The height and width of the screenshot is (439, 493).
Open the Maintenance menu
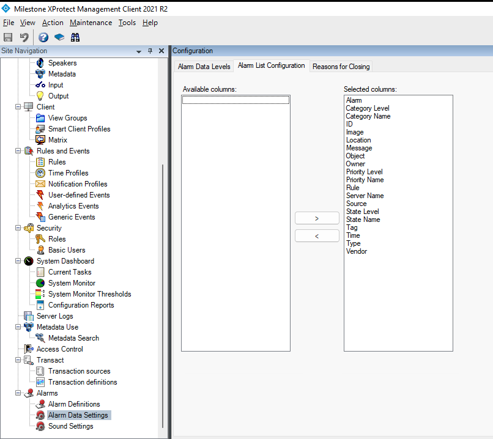[x=91, y=23]
